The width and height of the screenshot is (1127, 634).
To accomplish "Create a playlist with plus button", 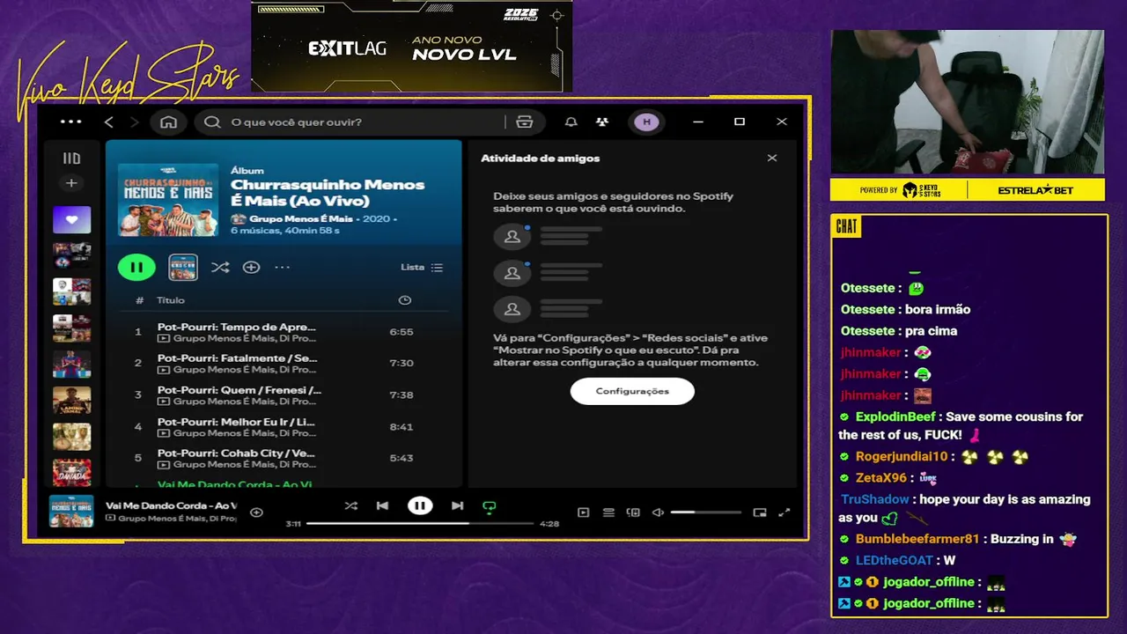I will point(71,183).
